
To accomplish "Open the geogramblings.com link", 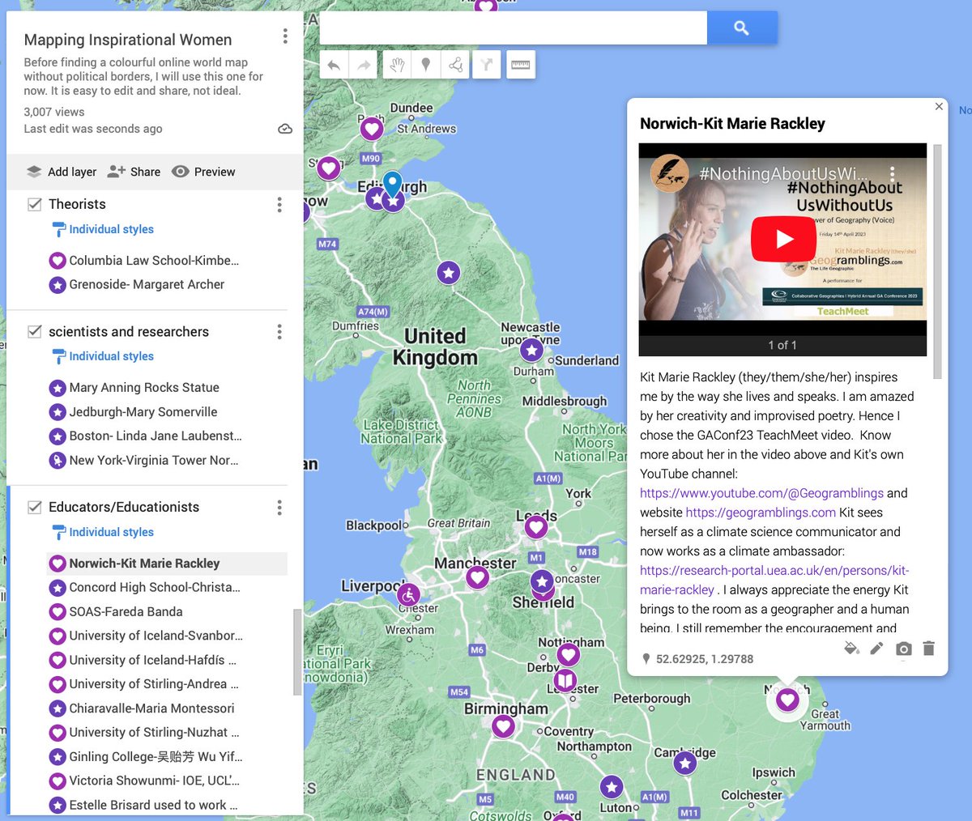I will click(x=760, y=512).
